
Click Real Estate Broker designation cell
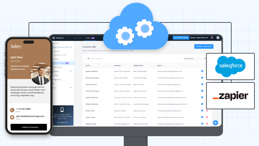click(140, 124)
